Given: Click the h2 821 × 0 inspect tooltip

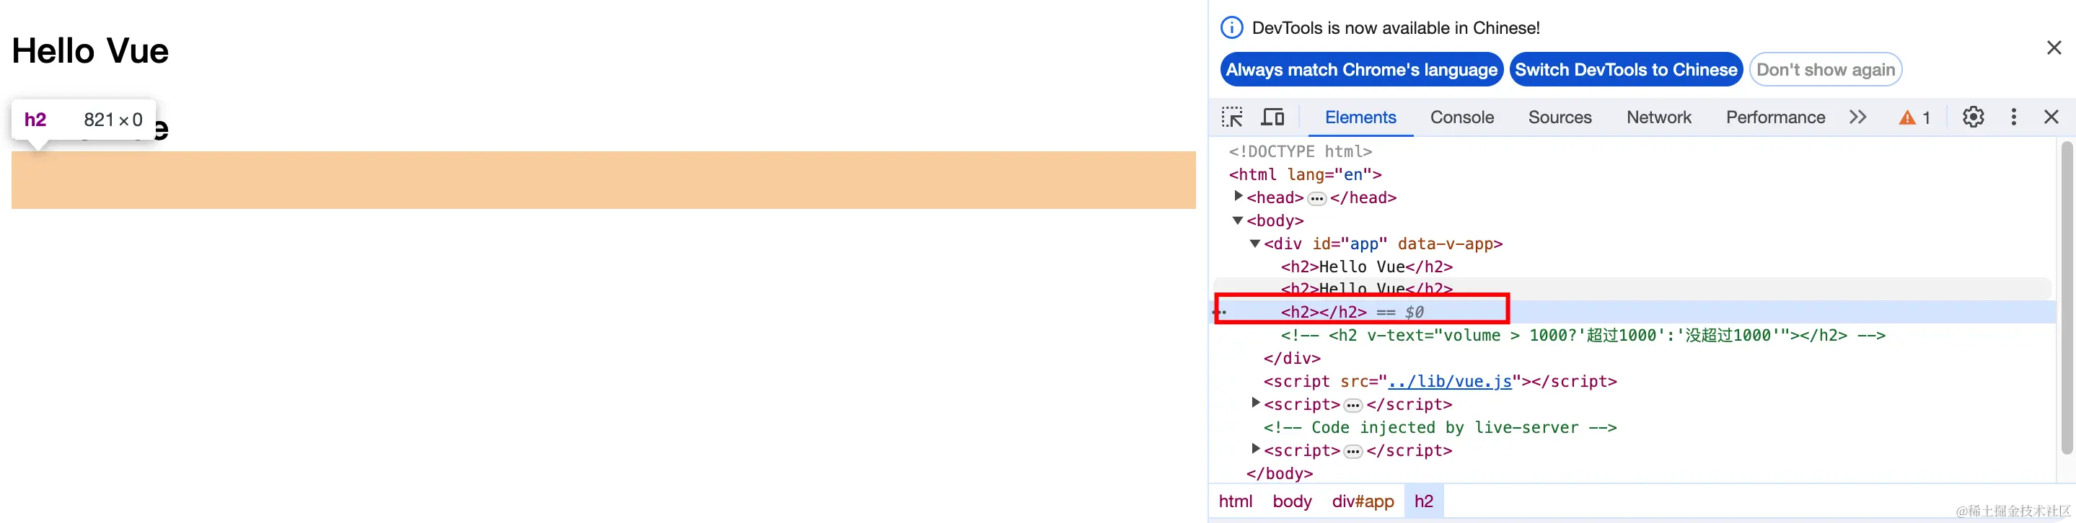Looking at the screenshot, I should [84, 120].
